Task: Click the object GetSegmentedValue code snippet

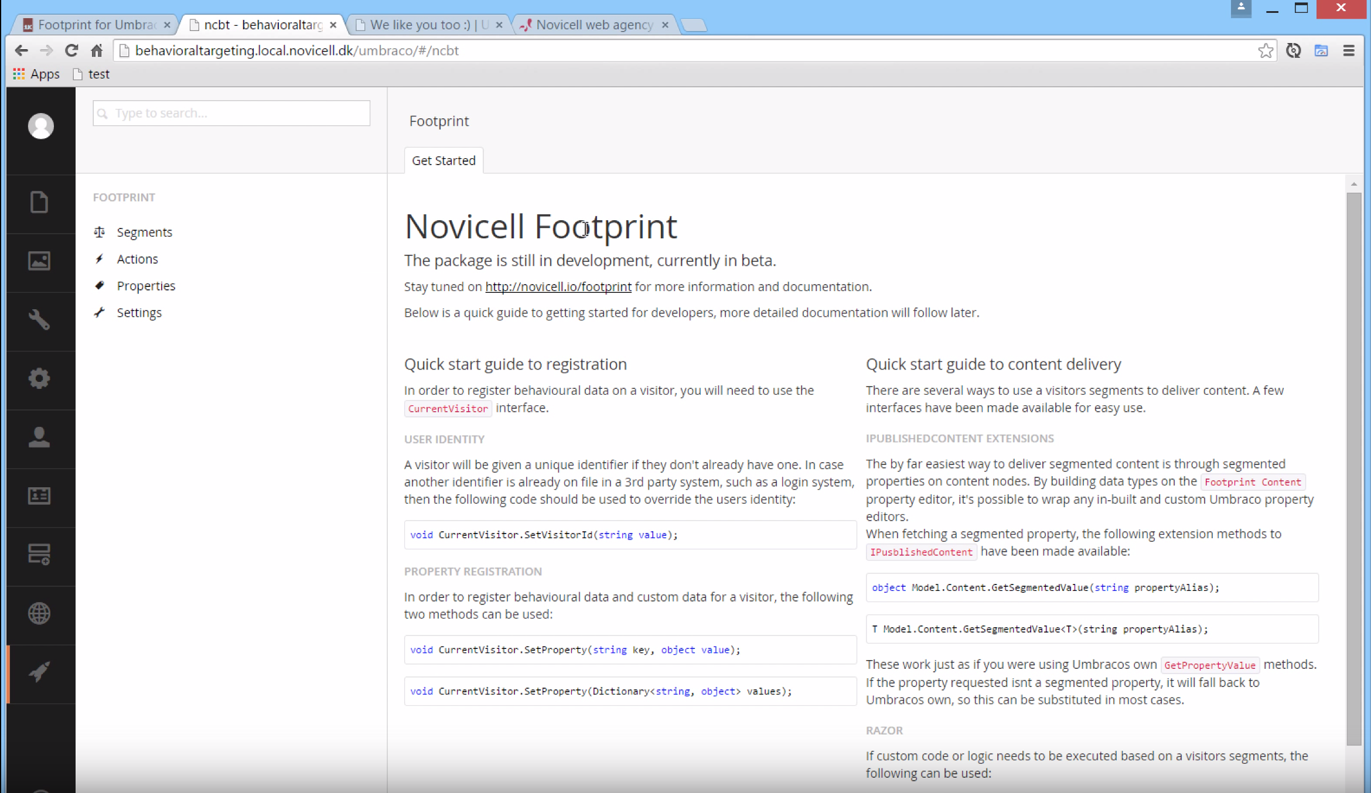Action: pos(1092,587)
